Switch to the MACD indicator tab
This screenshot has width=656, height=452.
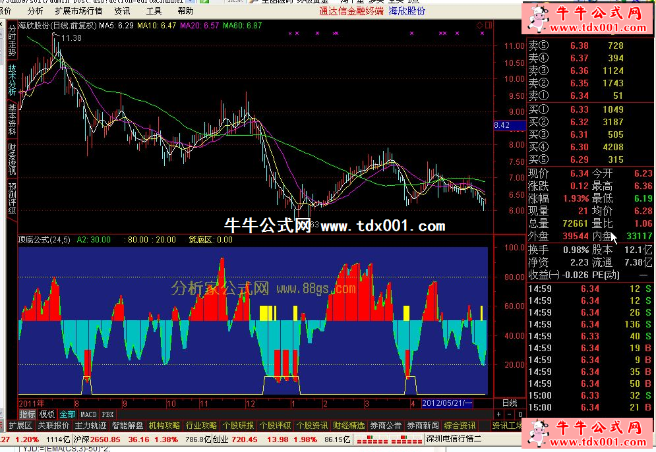pos(88,414)
